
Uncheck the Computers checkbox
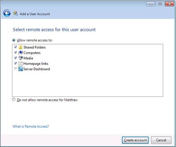(16, 52)
